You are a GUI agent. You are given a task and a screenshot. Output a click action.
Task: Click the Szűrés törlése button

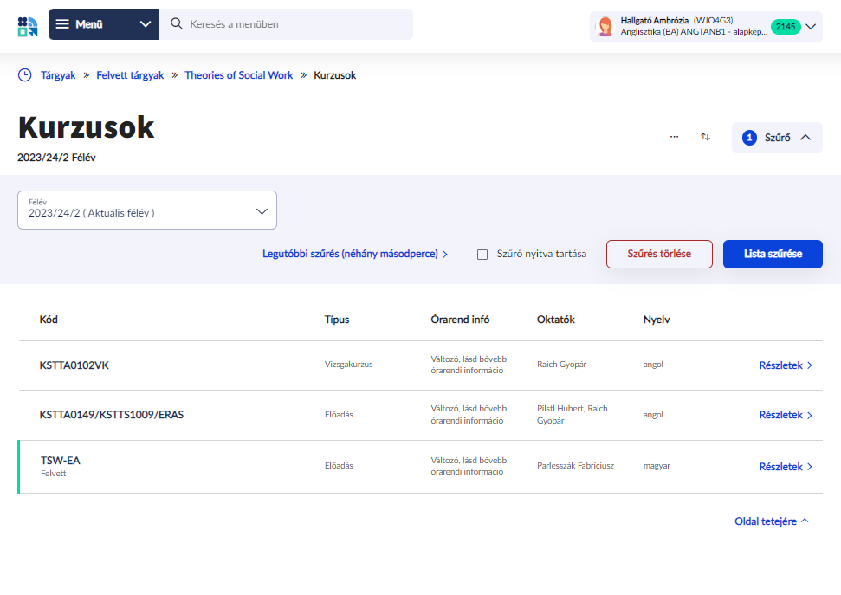[x=659, y=255]
